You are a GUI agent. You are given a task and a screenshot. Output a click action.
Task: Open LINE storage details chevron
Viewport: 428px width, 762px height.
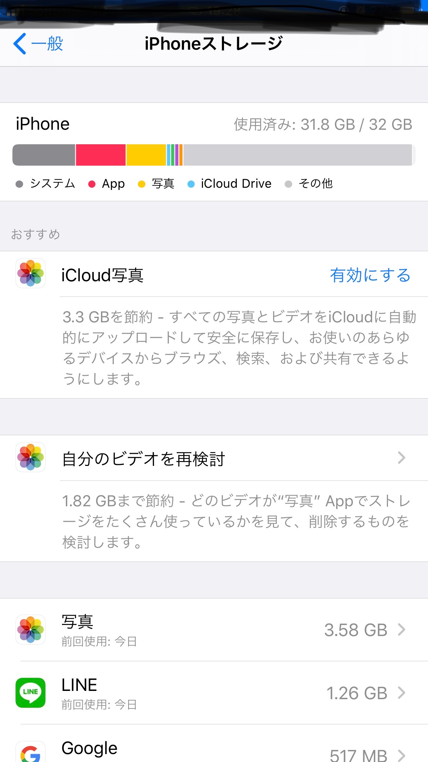click(401, 693)
